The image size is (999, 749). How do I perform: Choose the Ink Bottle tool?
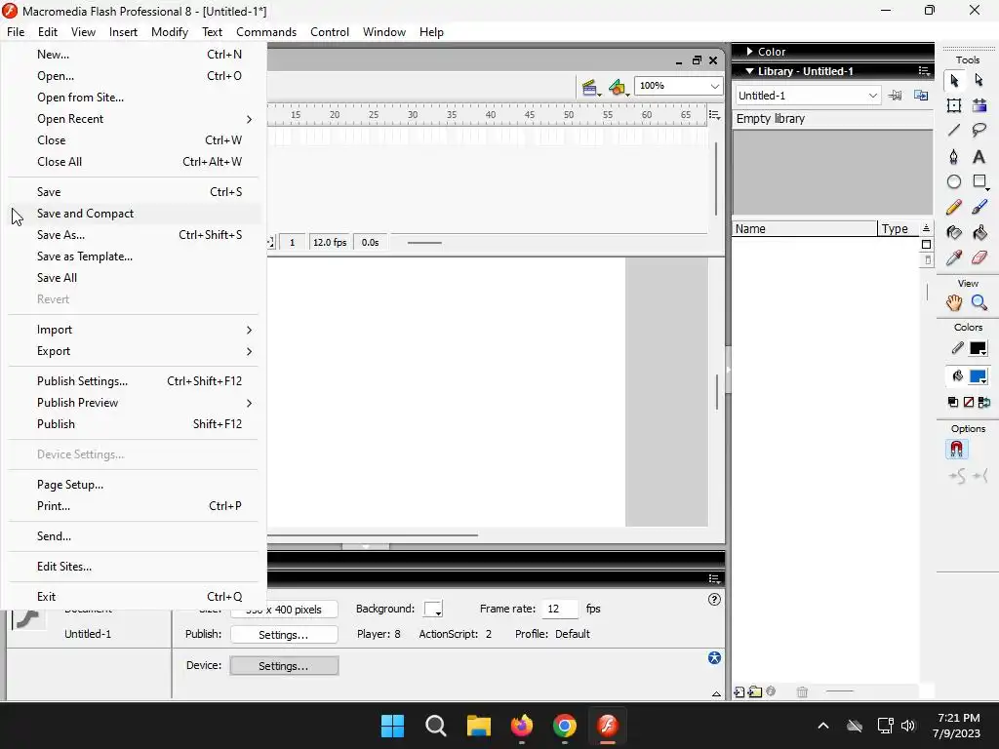tap(954, 232)
